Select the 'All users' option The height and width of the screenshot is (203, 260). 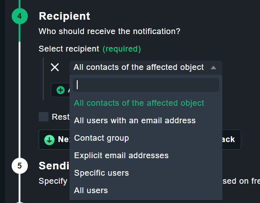point(91,190)
